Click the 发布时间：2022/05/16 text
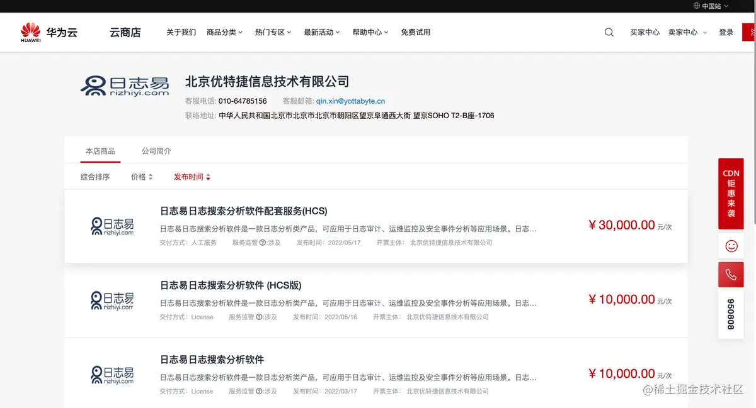Screen dimensions: 756x408 pos(325,317)
